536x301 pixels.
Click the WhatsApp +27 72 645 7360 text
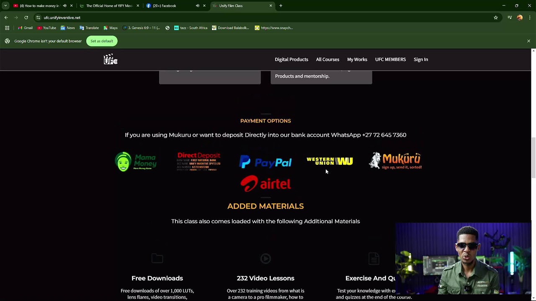point(368,135)
